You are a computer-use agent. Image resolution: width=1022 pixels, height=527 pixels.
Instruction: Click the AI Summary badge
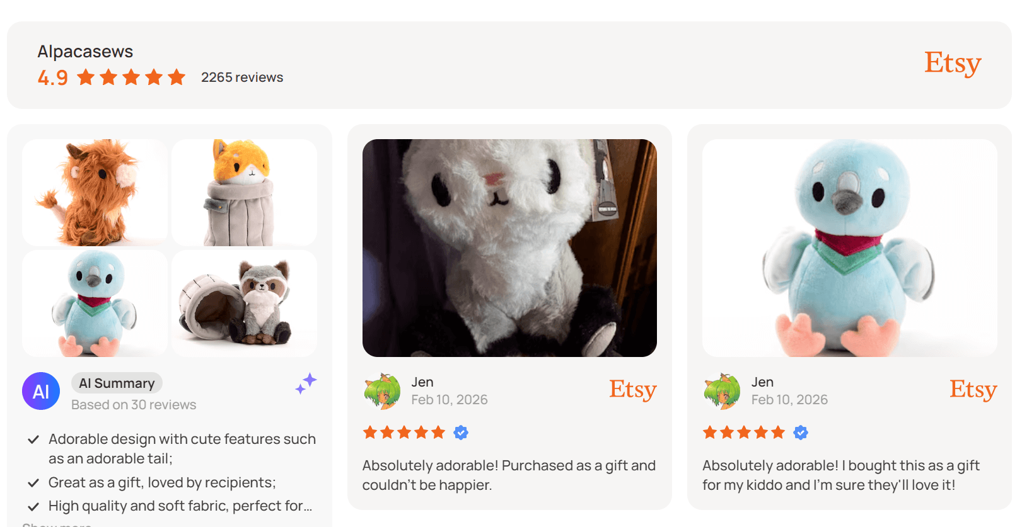pyautogui.click(x=116, y=383)
